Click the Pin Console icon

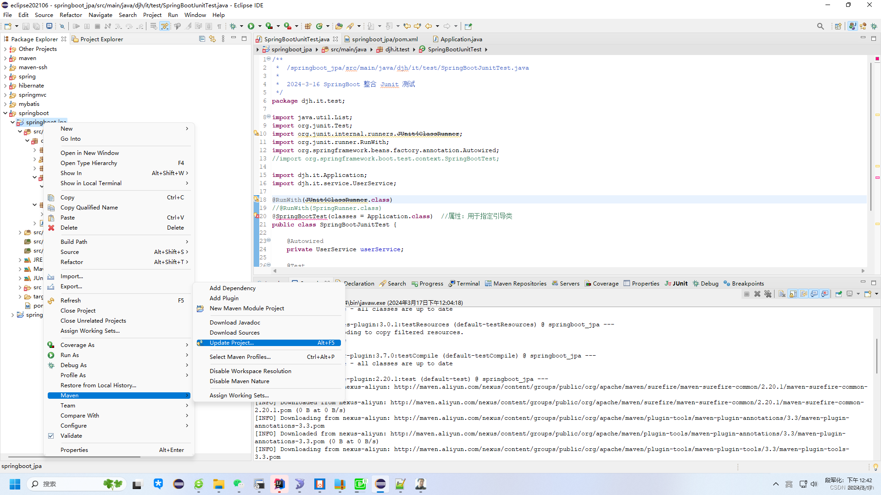[838, 294]
